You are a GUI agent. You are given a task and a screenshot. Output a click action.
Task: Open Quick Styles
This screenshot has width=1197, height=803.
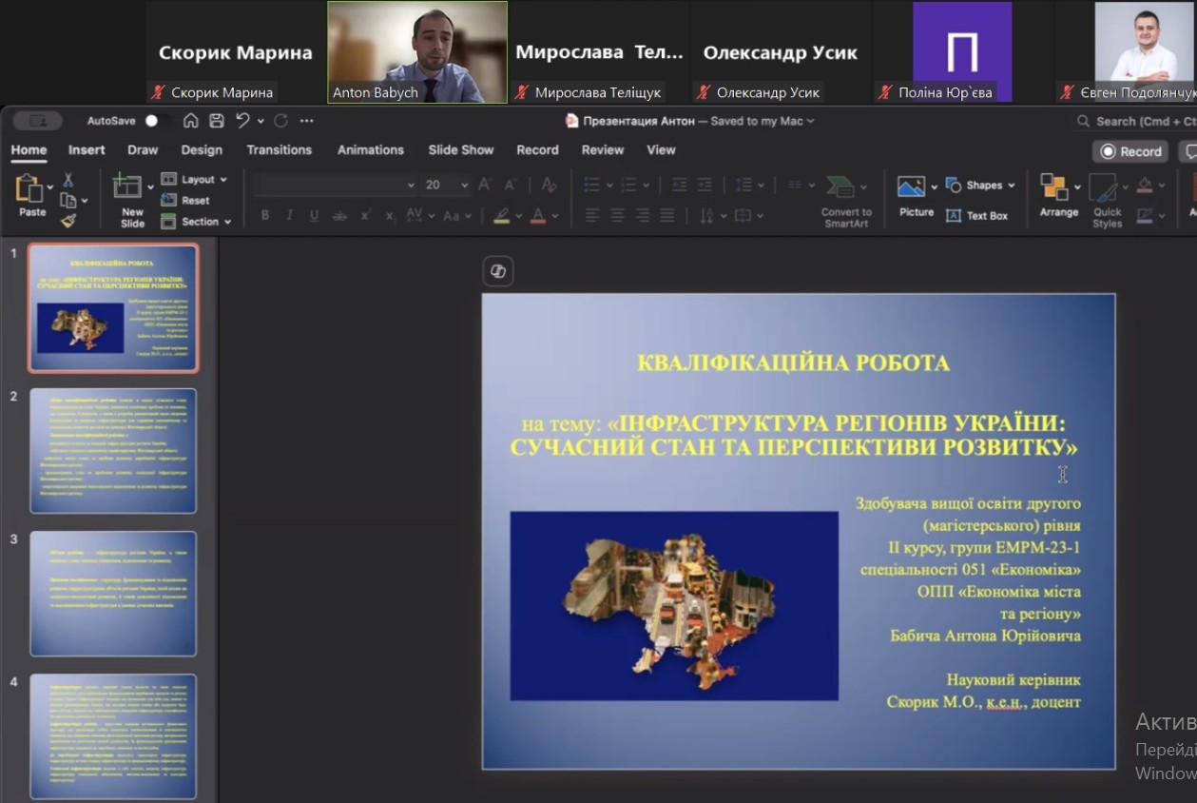[1107, 201]
